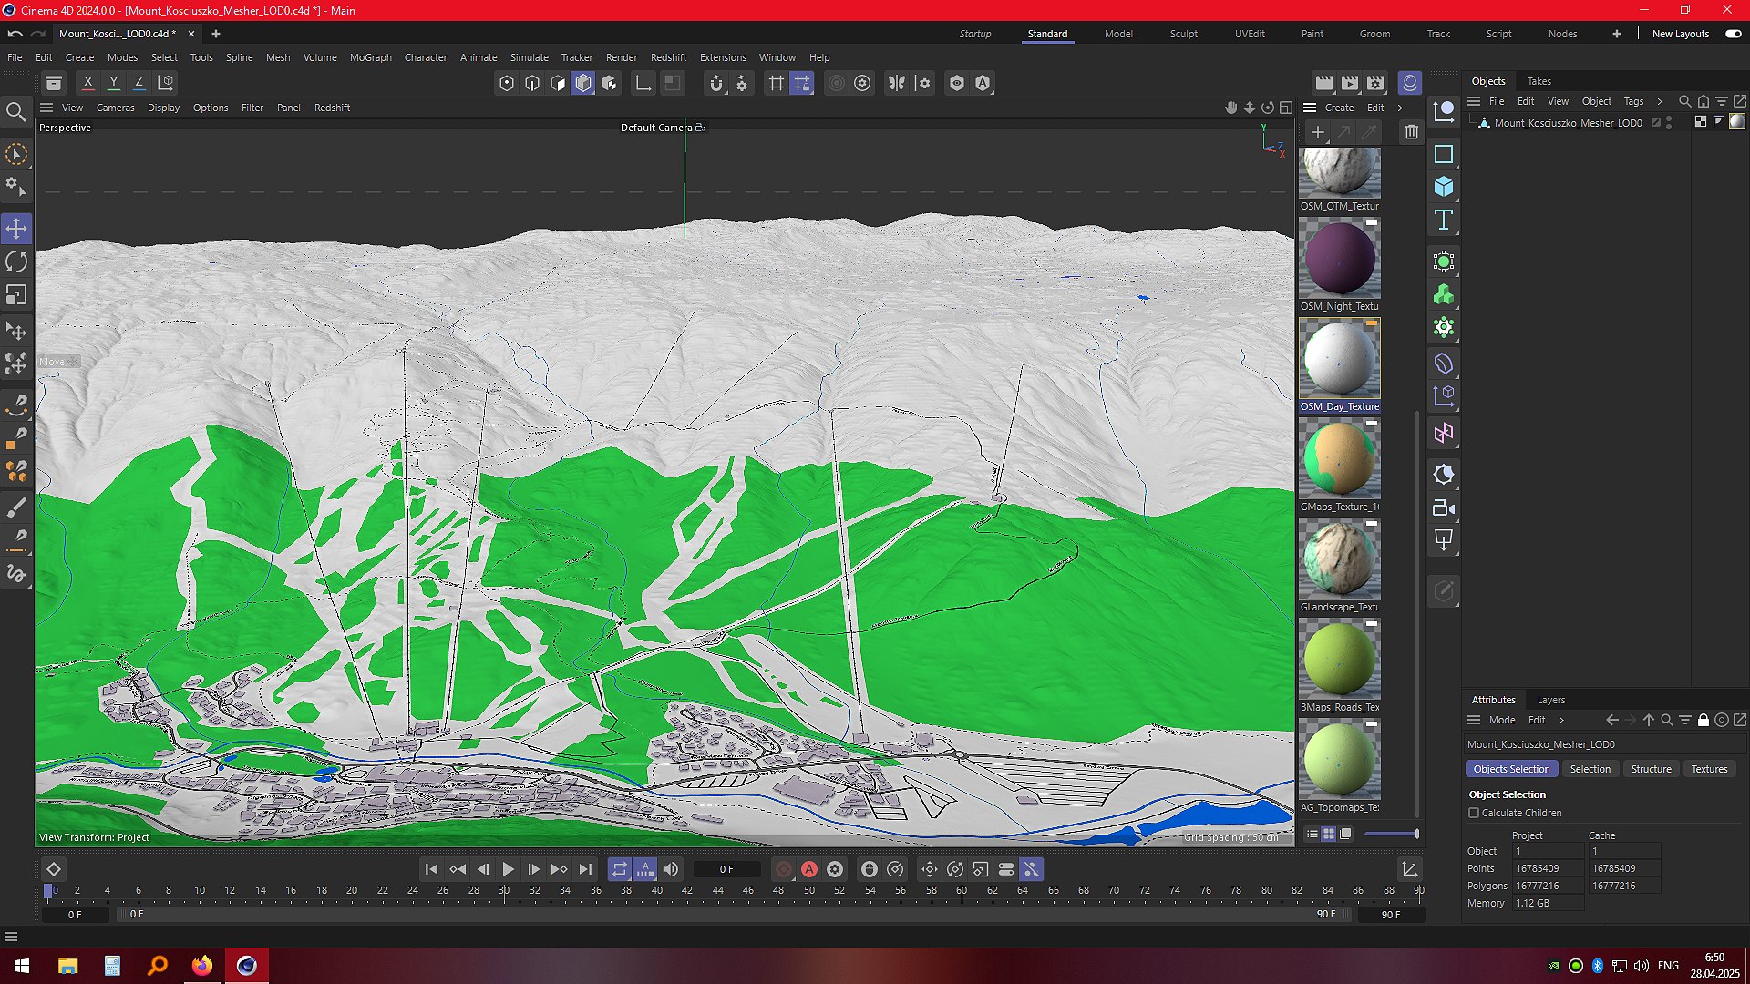Screen dimensions: 1750x984
Task: Add a Cube primitive object
Action: (1444, 187)
